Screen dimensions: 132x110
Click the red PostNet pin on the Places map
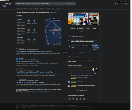[53, 30]
